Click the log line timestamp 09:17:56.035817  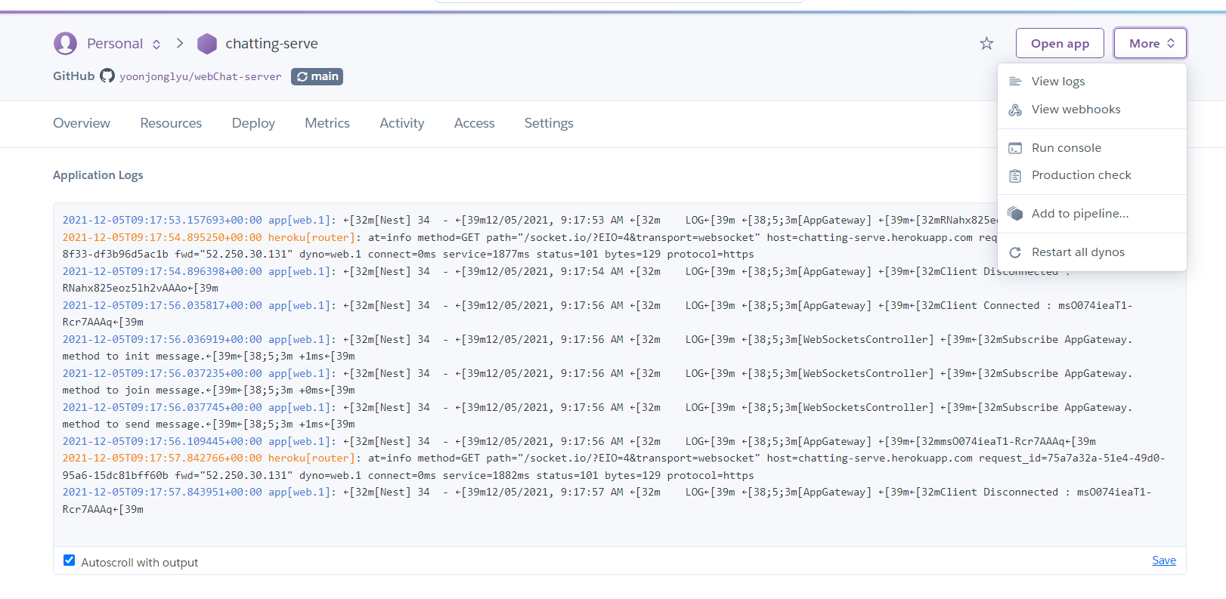pyautogui.click(x=162, y=305)
